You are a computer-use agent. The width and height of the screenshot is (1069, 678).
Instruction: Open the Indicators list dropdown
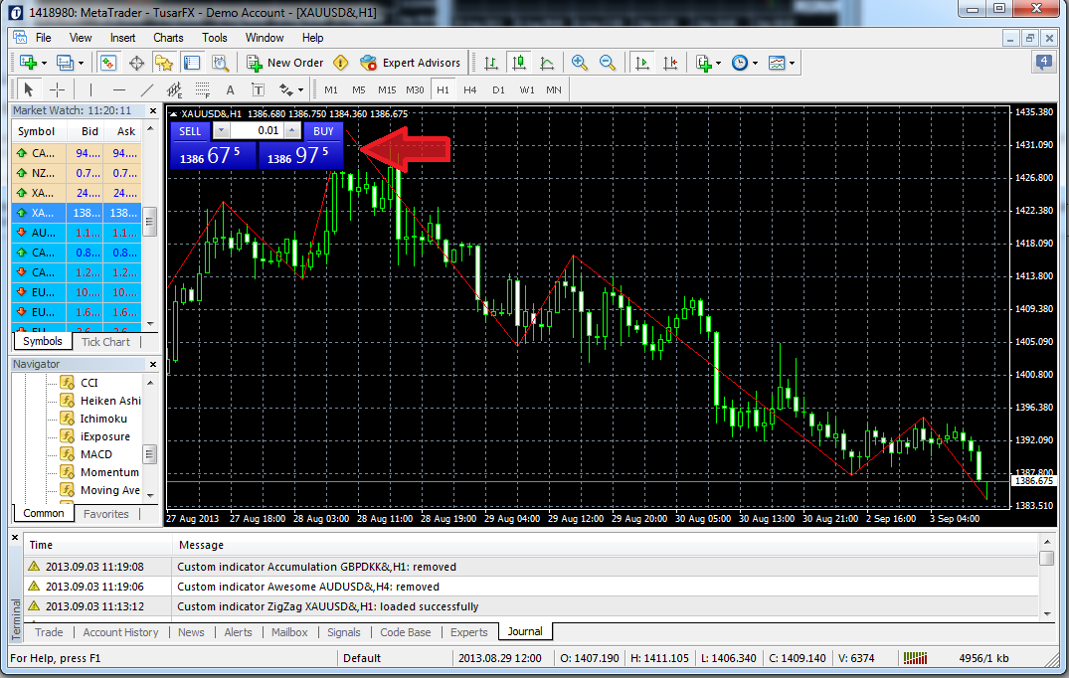pos(708,63)
